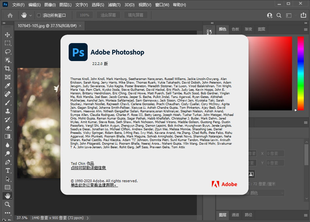
Task: Select the Path Selection tool
Action: click(8, 179)
